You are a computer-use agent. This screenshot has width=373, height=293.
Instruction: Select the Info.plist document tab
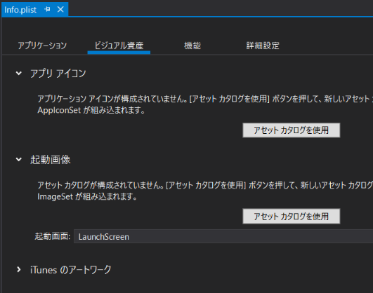[x=20, y=10]
